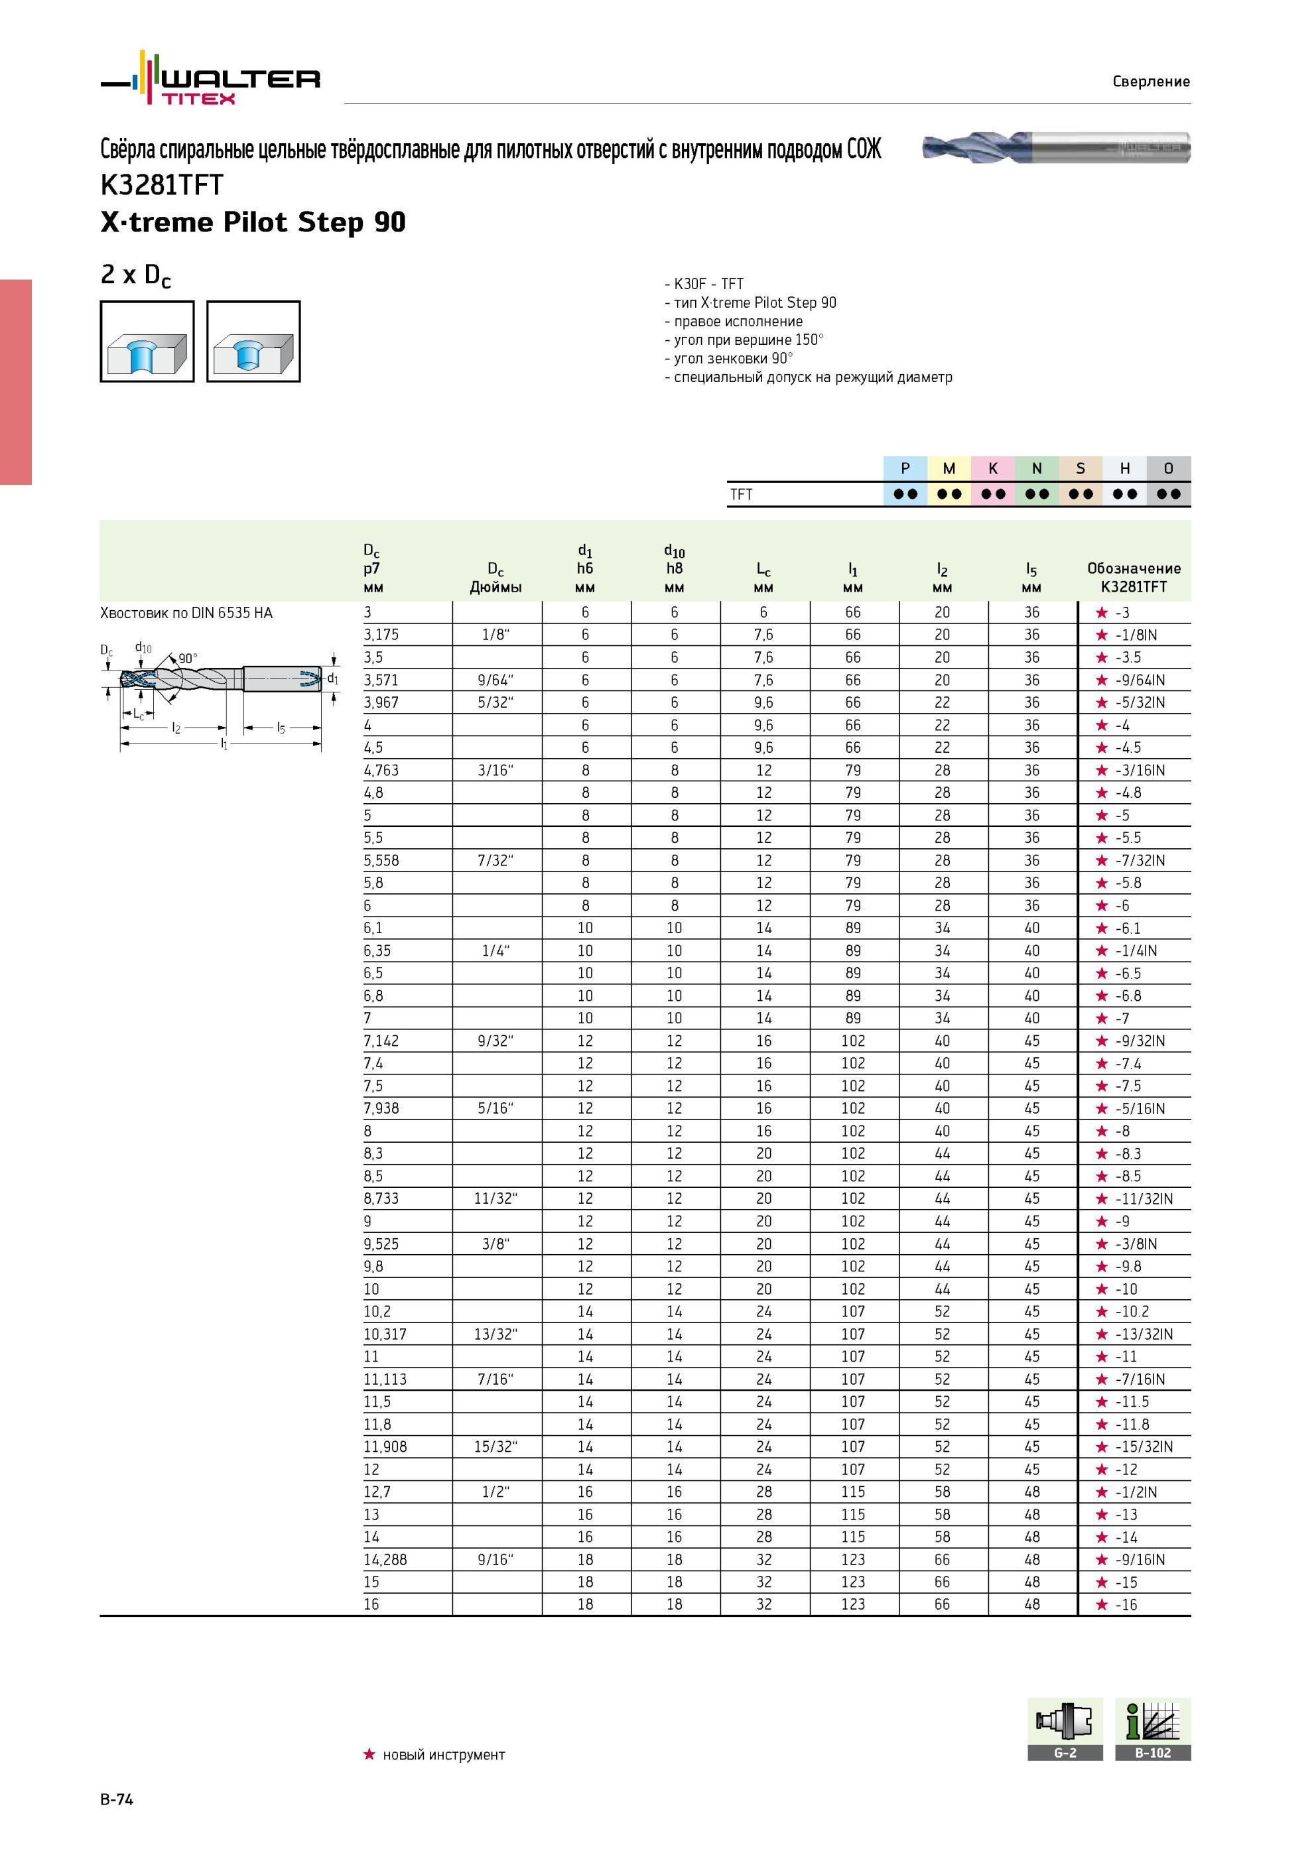Viewport: 1316px width, 1861px height.
Task: Click the 'Хвостовик по DIN 6535 HA' label
Action: [186, 613]
